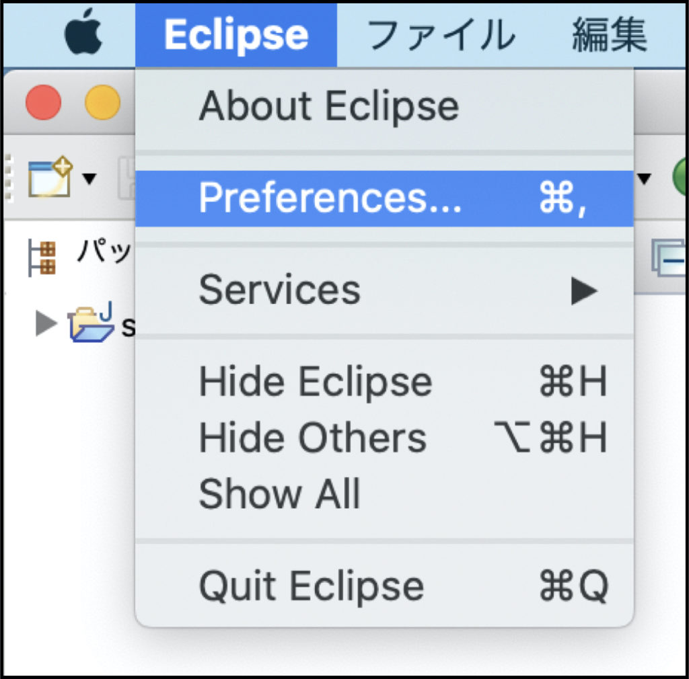
Task: Open the dropdown arrow beside New icon
Action: pyautogui.click(x=89, y=179)
